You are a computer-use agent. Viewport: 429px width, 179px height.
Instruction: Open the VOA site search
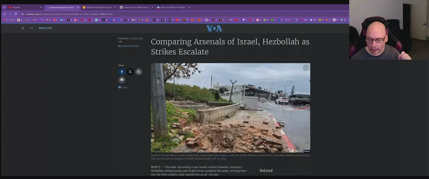pos(32,28)
